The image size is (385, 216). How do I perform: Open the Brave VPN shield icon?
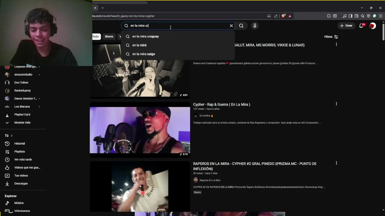point(368,16)
